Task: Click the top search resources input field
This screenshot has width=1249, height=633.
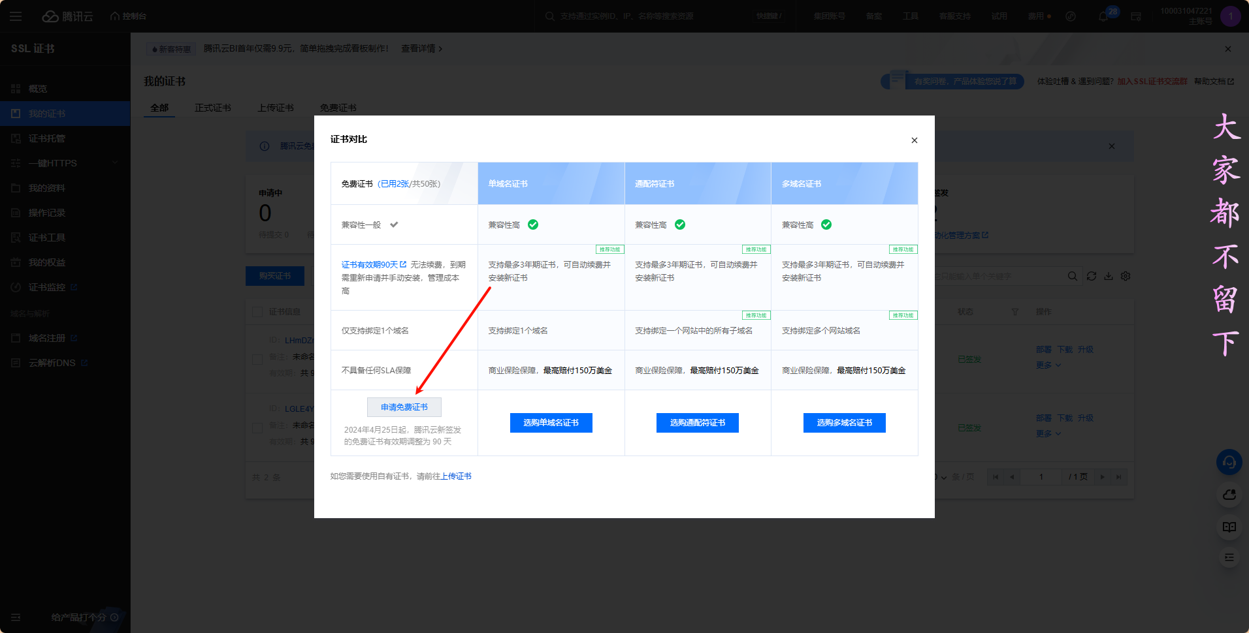Action: pyautogui.click(x=647, y=16)
